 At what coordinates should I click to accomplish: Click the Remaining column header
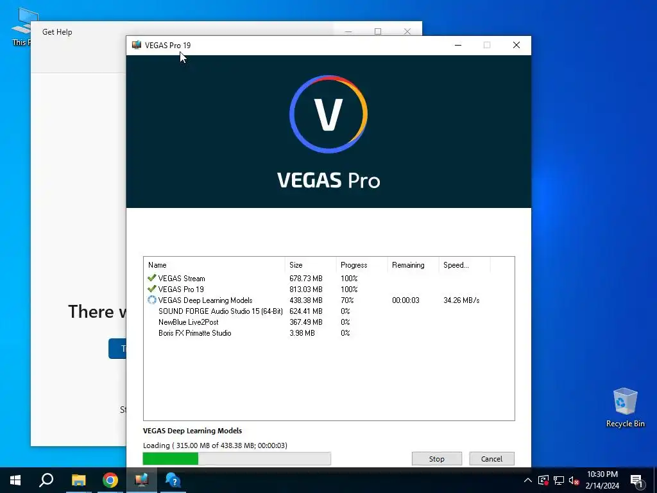pyautogui.click(x=413, y=265)
